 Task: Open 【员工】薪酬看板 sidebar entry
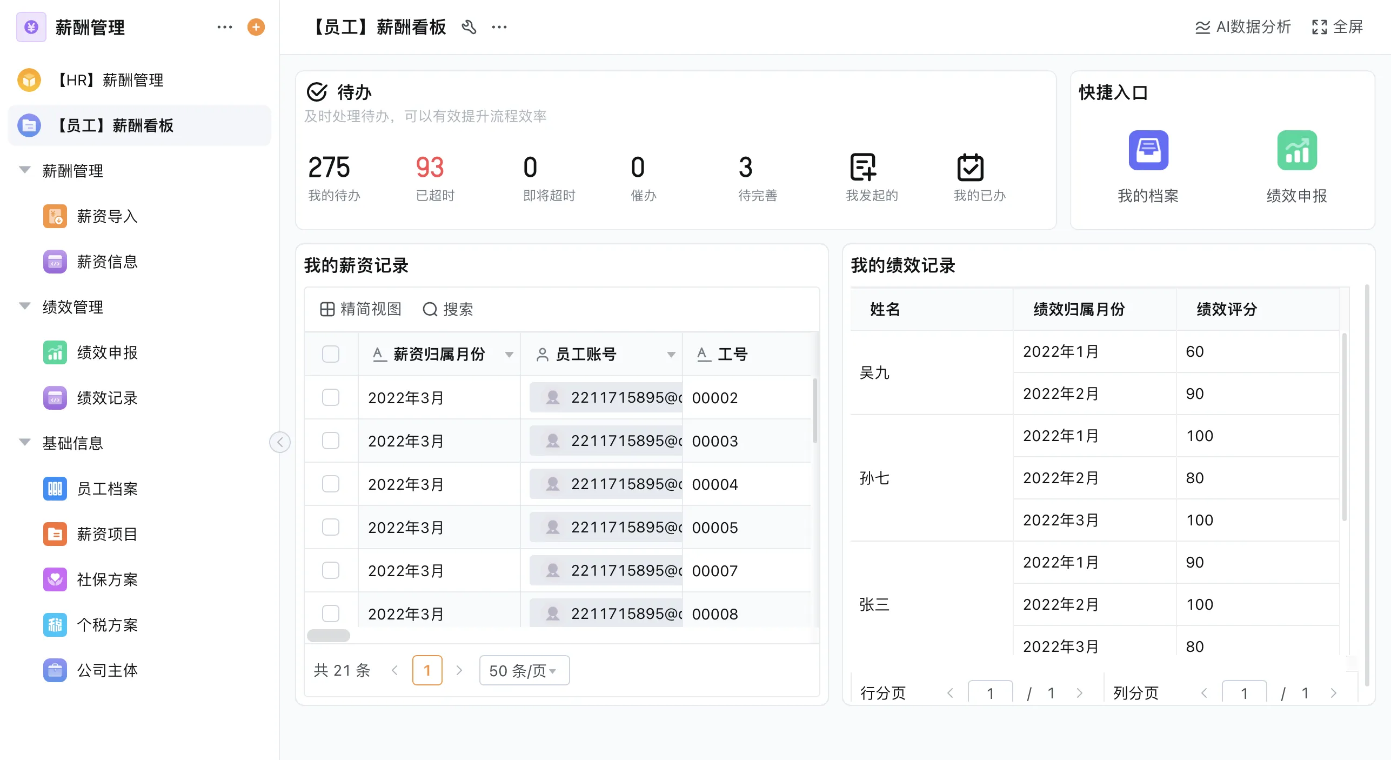(115, 125)
